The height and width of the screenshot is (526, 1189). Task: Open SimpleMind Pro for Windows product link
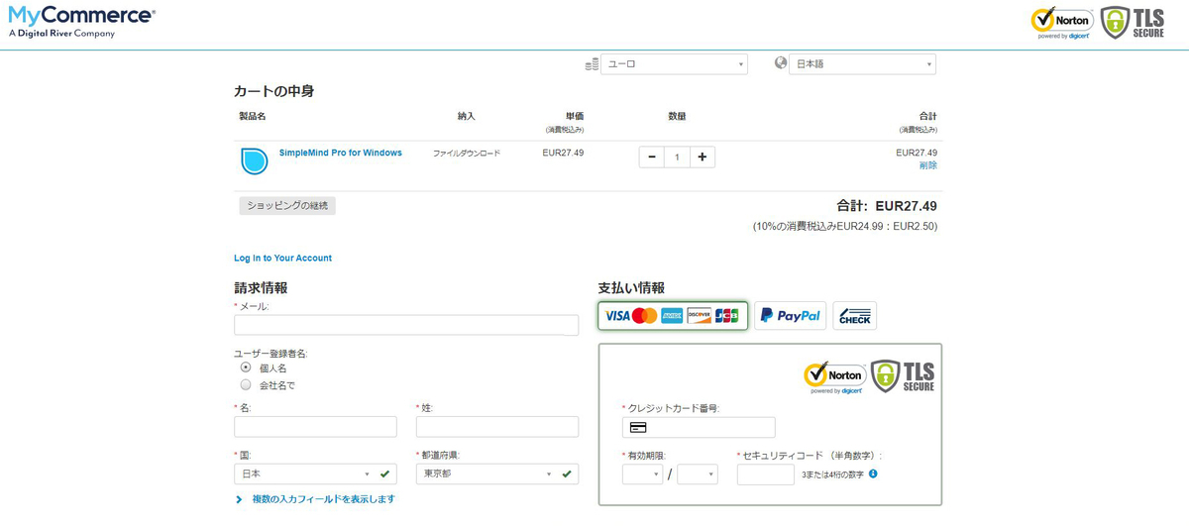(341, 153)
